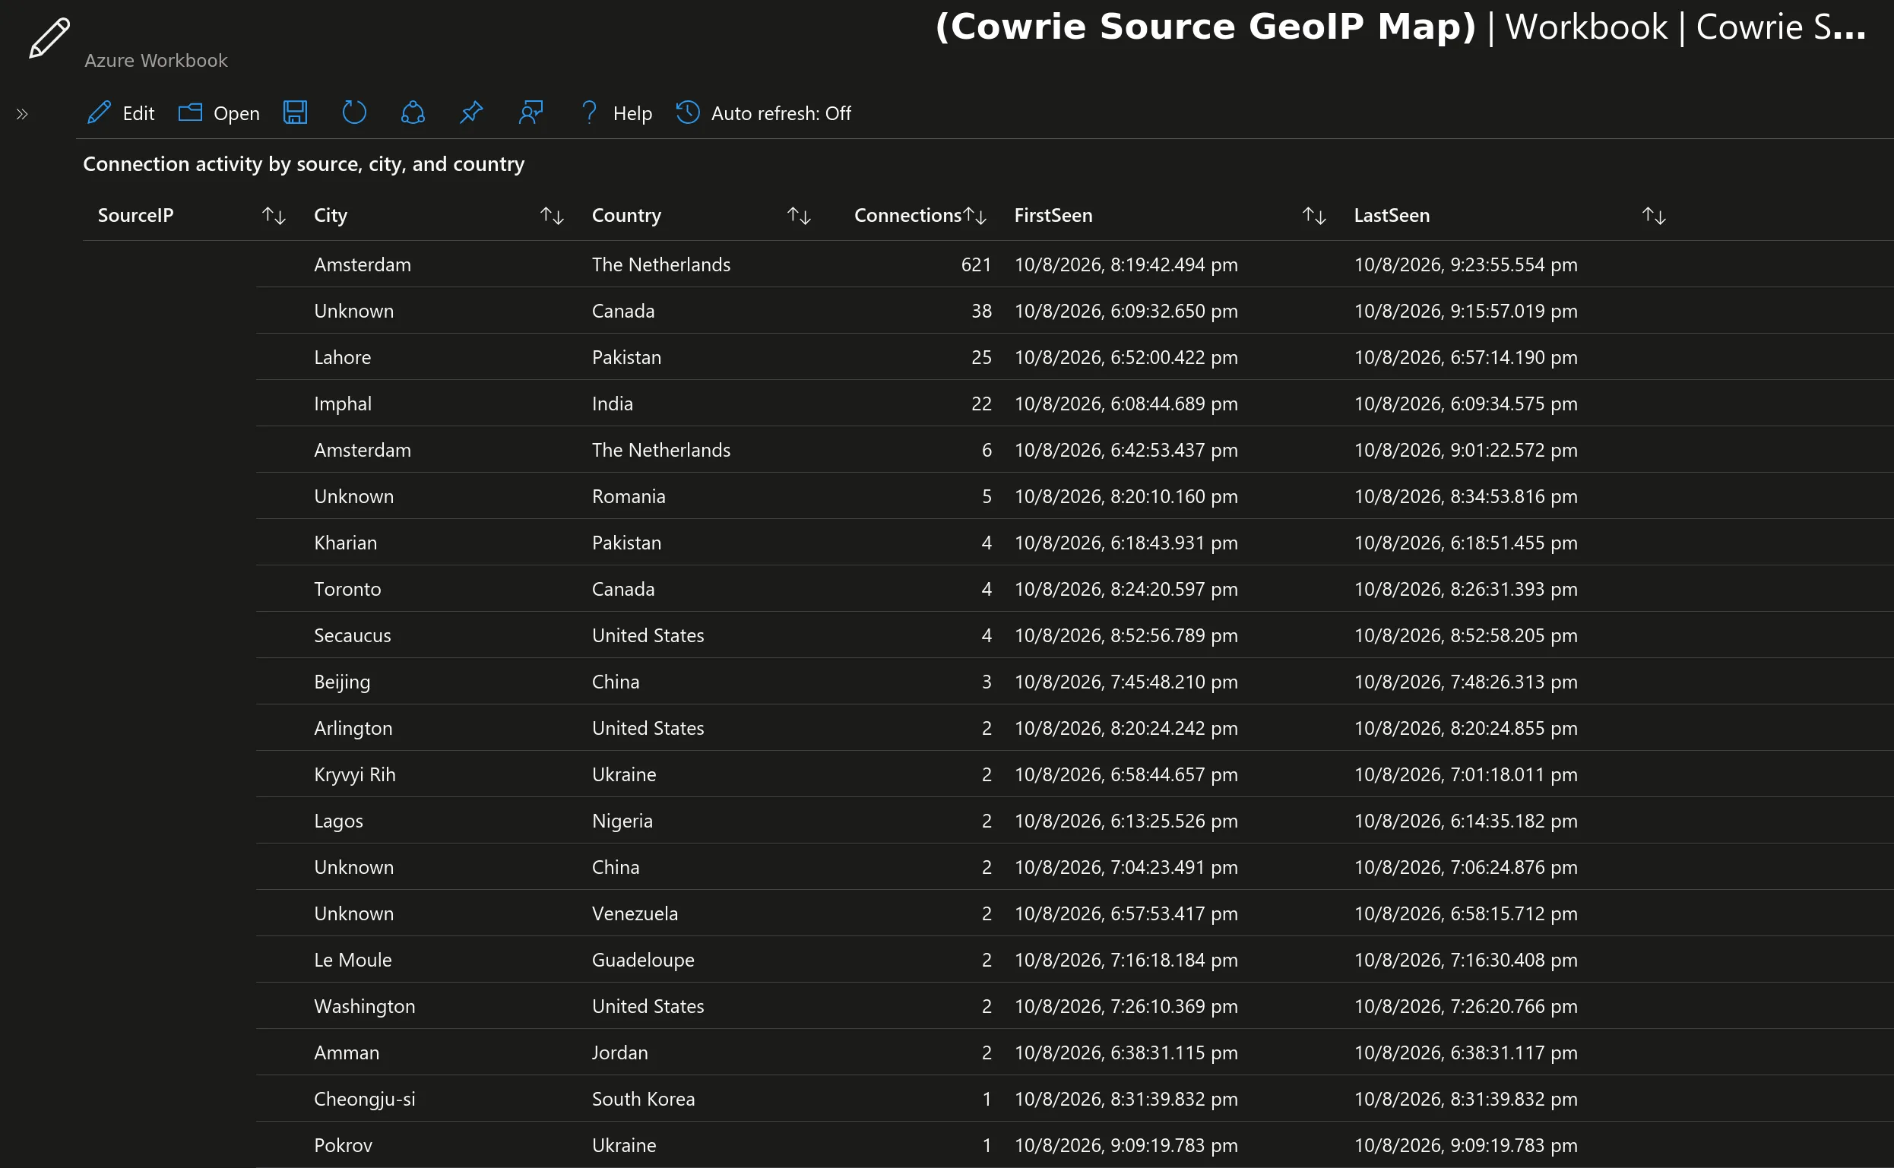Image resolution: width=1894 pixels, height=1168 pixels.
Task: Click the Connections column header text
Action: point(907,216)
